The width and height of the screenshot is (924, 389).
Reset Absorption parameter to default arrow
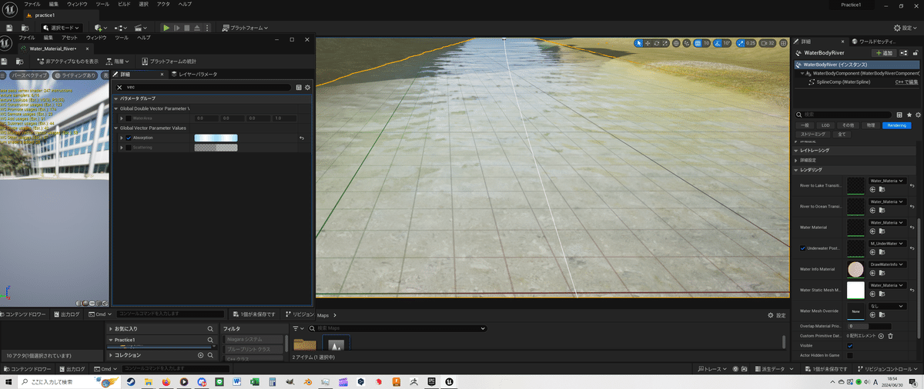(302, 138)
